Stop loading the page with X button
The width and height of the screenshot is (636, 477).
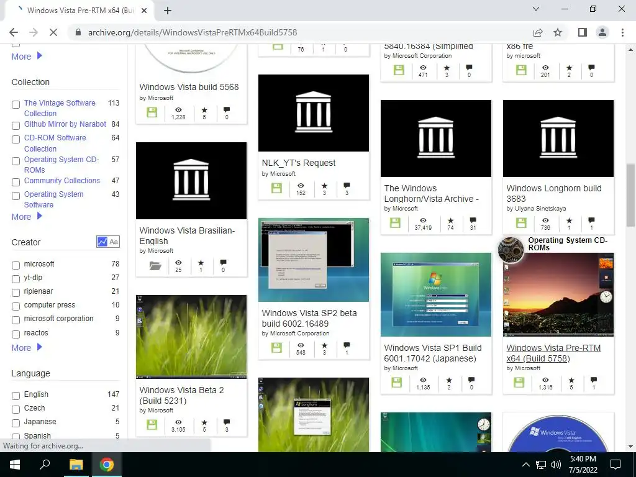click(53, 32)
